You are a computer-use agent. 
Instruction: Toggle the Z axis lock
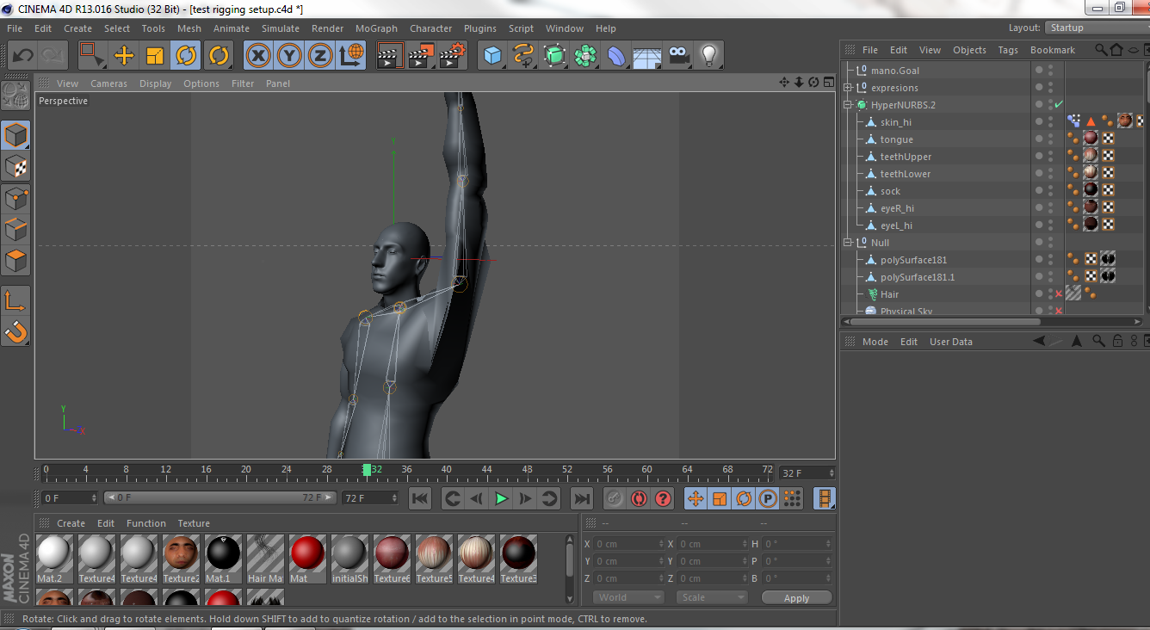click(x=320, y=56)
